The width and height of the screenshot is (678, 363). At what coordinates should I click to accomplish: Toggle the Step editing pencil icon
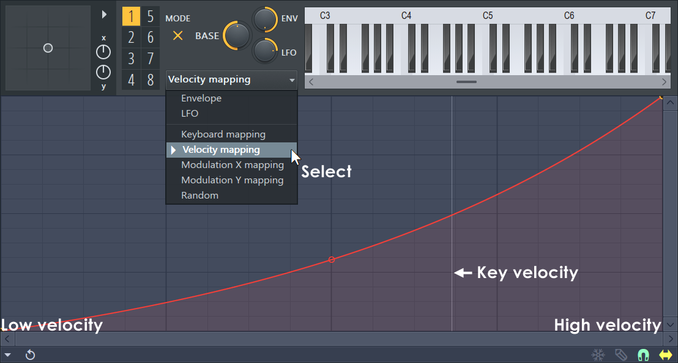point(621,355)
